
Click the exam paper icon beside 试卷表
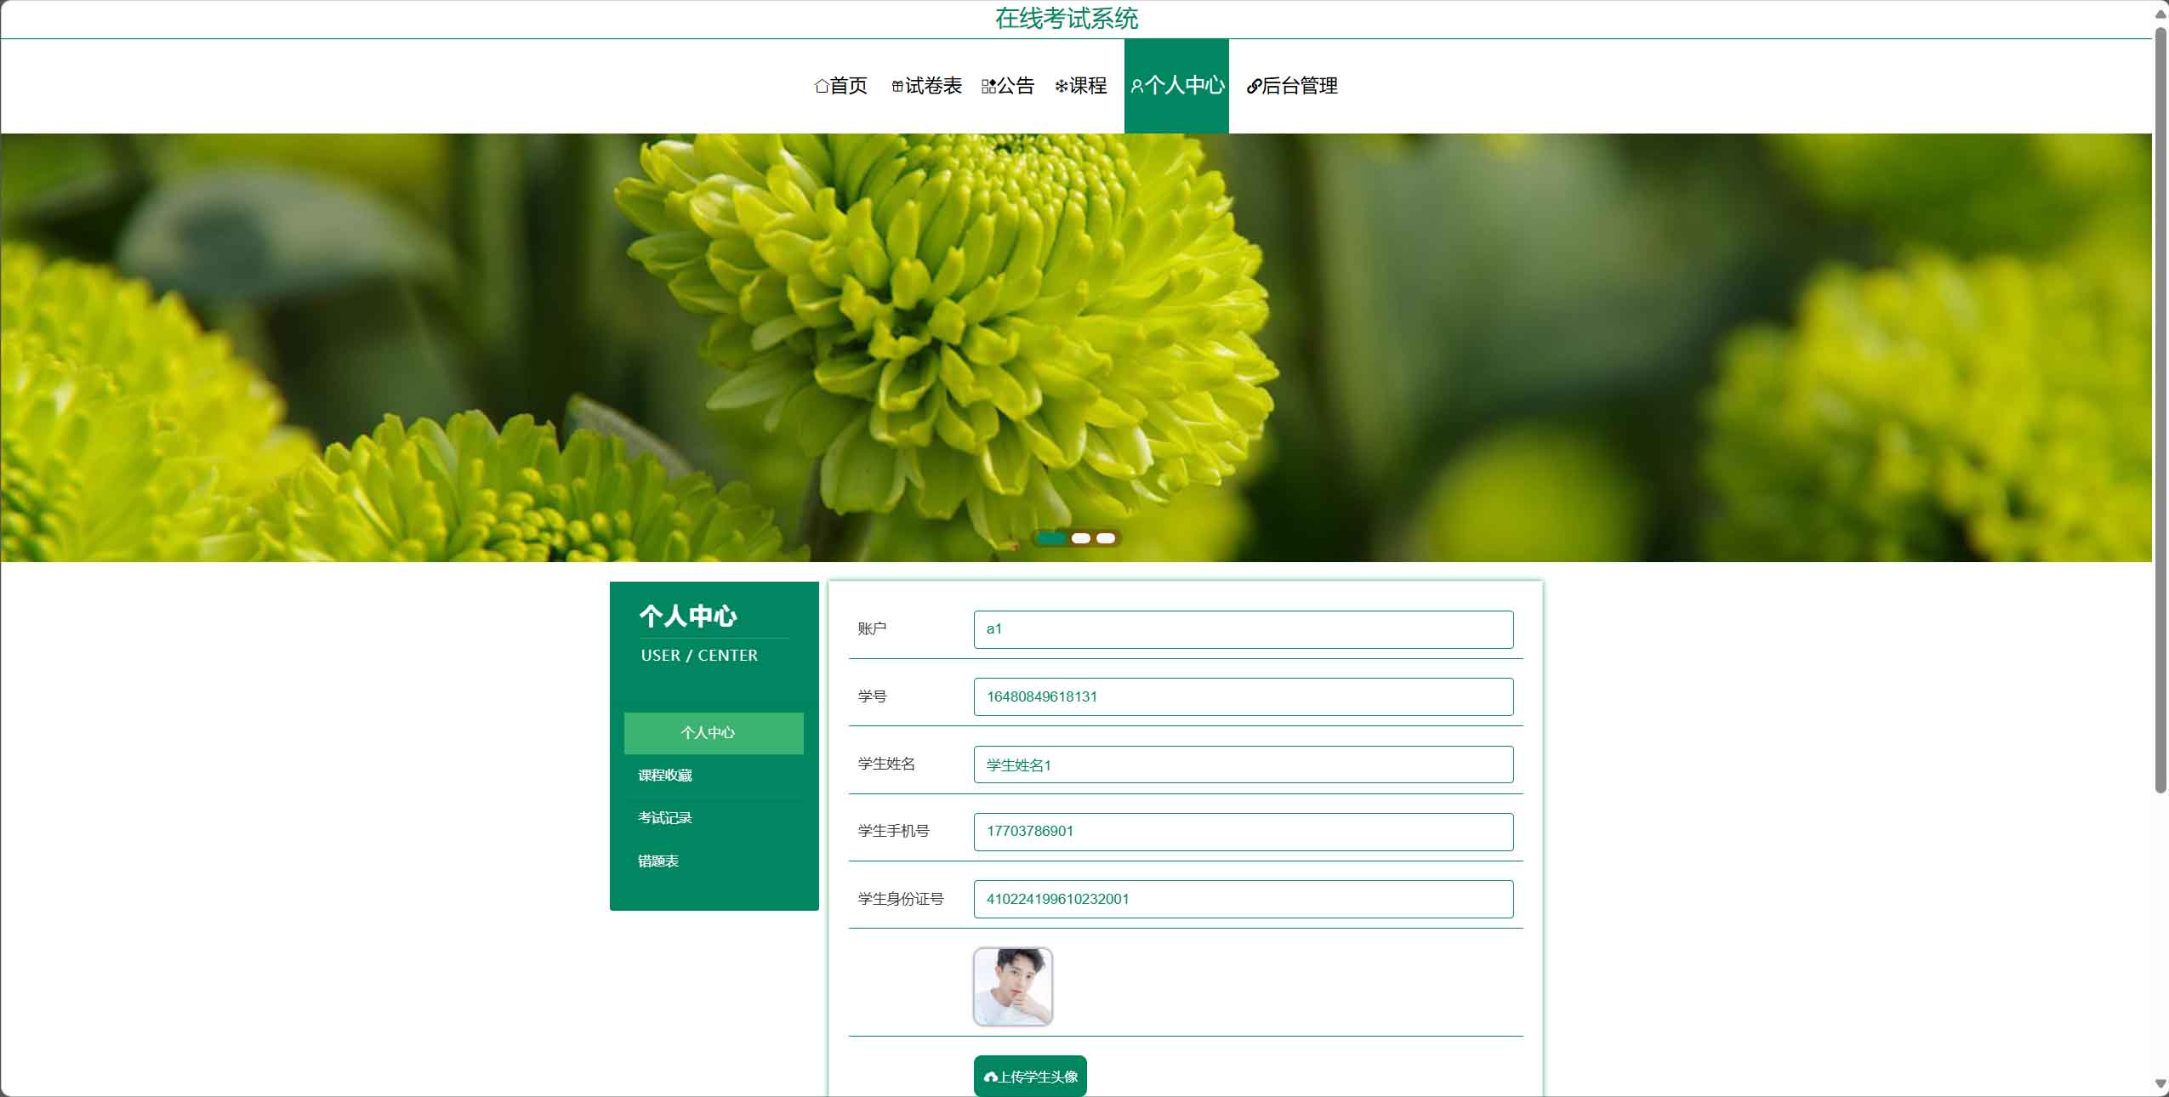point(897,86)
